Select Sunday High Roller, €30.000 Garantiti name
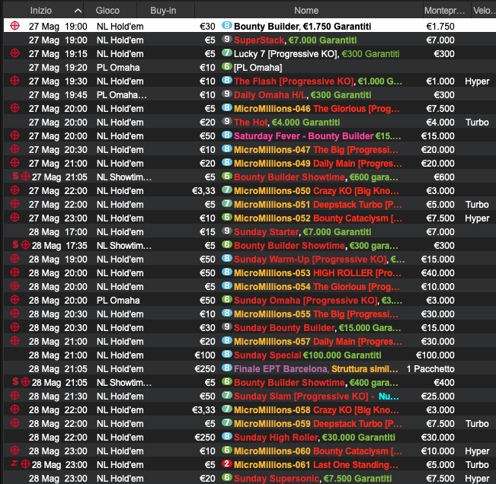The image size is (496, 484). coord(315,438)
